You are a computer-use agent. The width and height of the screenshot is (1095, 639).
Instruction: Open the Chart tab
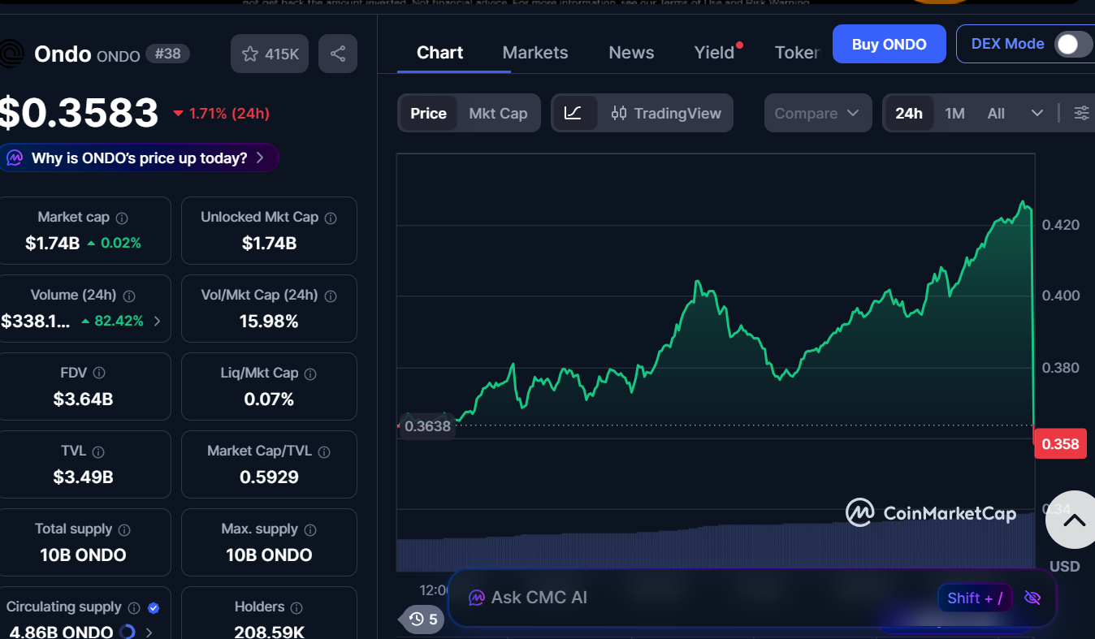click(x=439, y=53)
